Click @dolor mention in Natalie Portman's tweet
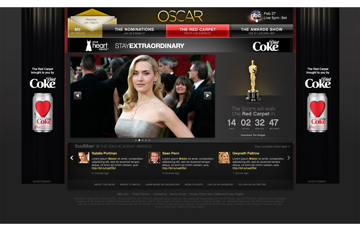The image size is (360, 231). click(112, 159)
